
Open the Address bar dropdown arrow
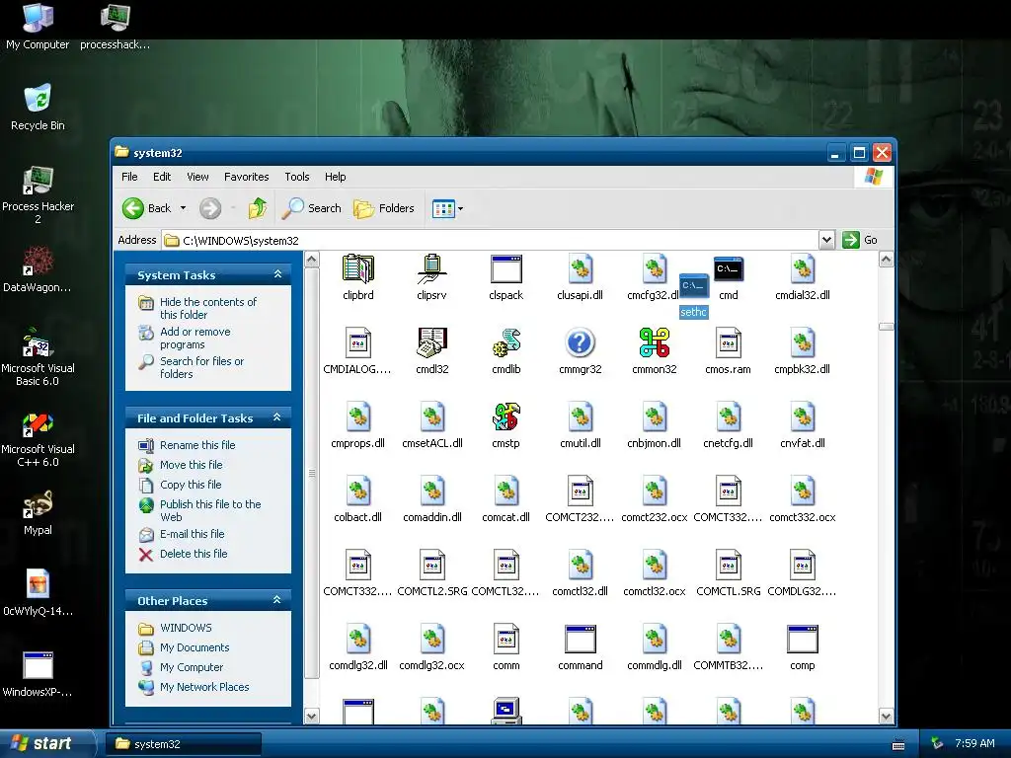click(826, 241)
